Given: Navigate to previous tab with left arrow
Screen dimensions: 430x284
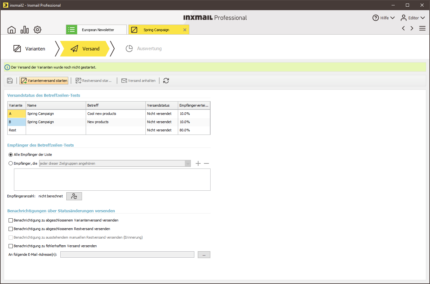Looking at the screenshot, I should click(403, 28).
